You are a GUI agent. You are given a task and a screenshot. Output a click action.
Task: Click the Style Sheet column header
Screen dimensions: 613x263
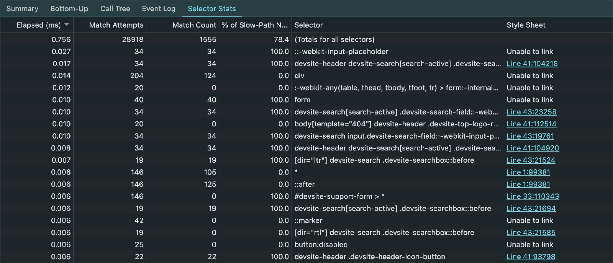coord(526,25)
